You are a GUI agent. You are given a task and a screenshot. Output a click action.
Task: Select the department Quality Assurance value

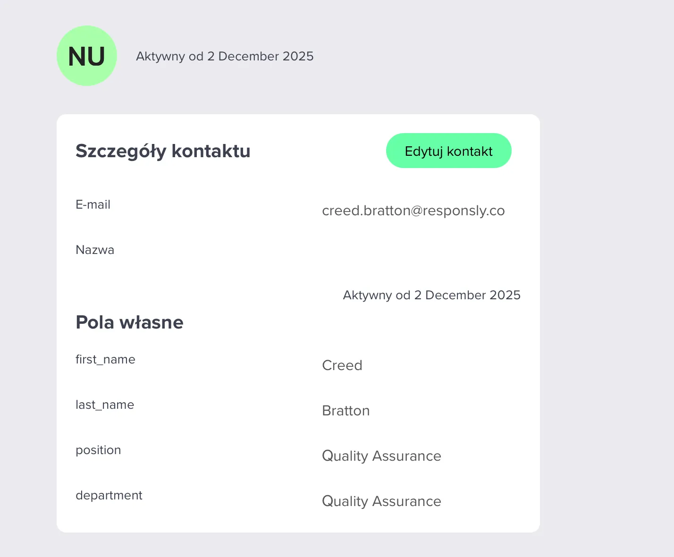[381, 501]
